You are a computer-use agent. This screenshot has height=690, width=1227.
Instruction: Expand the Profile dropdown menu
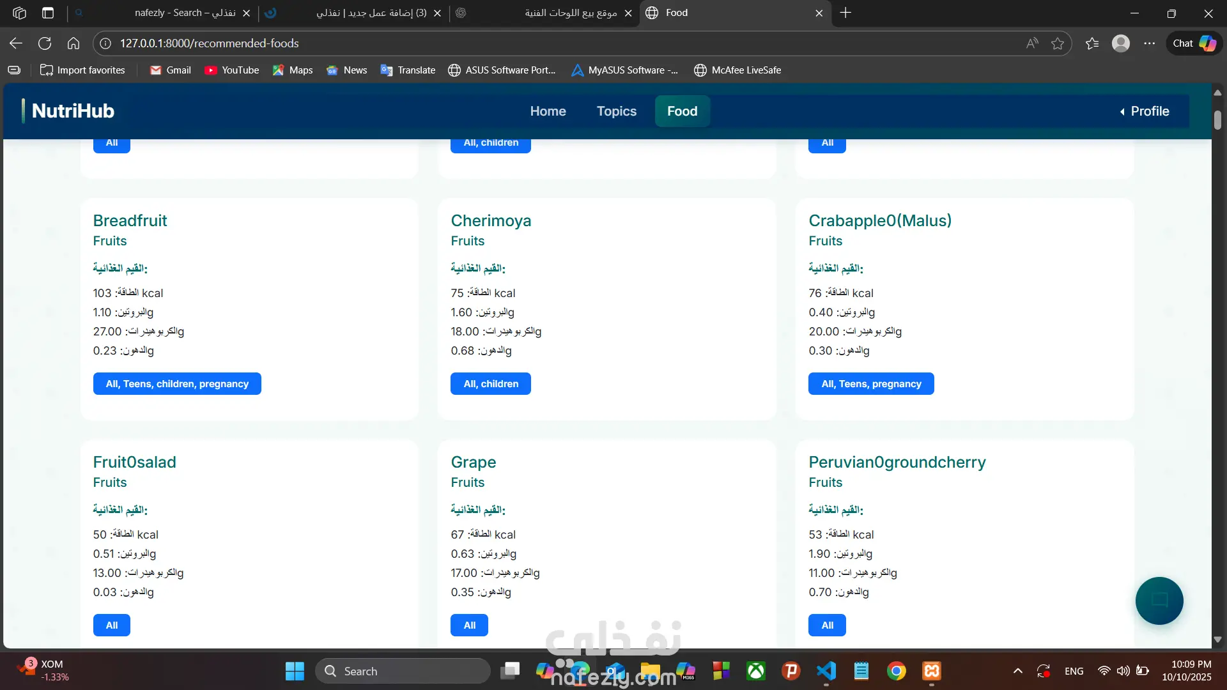point(1144,111)
